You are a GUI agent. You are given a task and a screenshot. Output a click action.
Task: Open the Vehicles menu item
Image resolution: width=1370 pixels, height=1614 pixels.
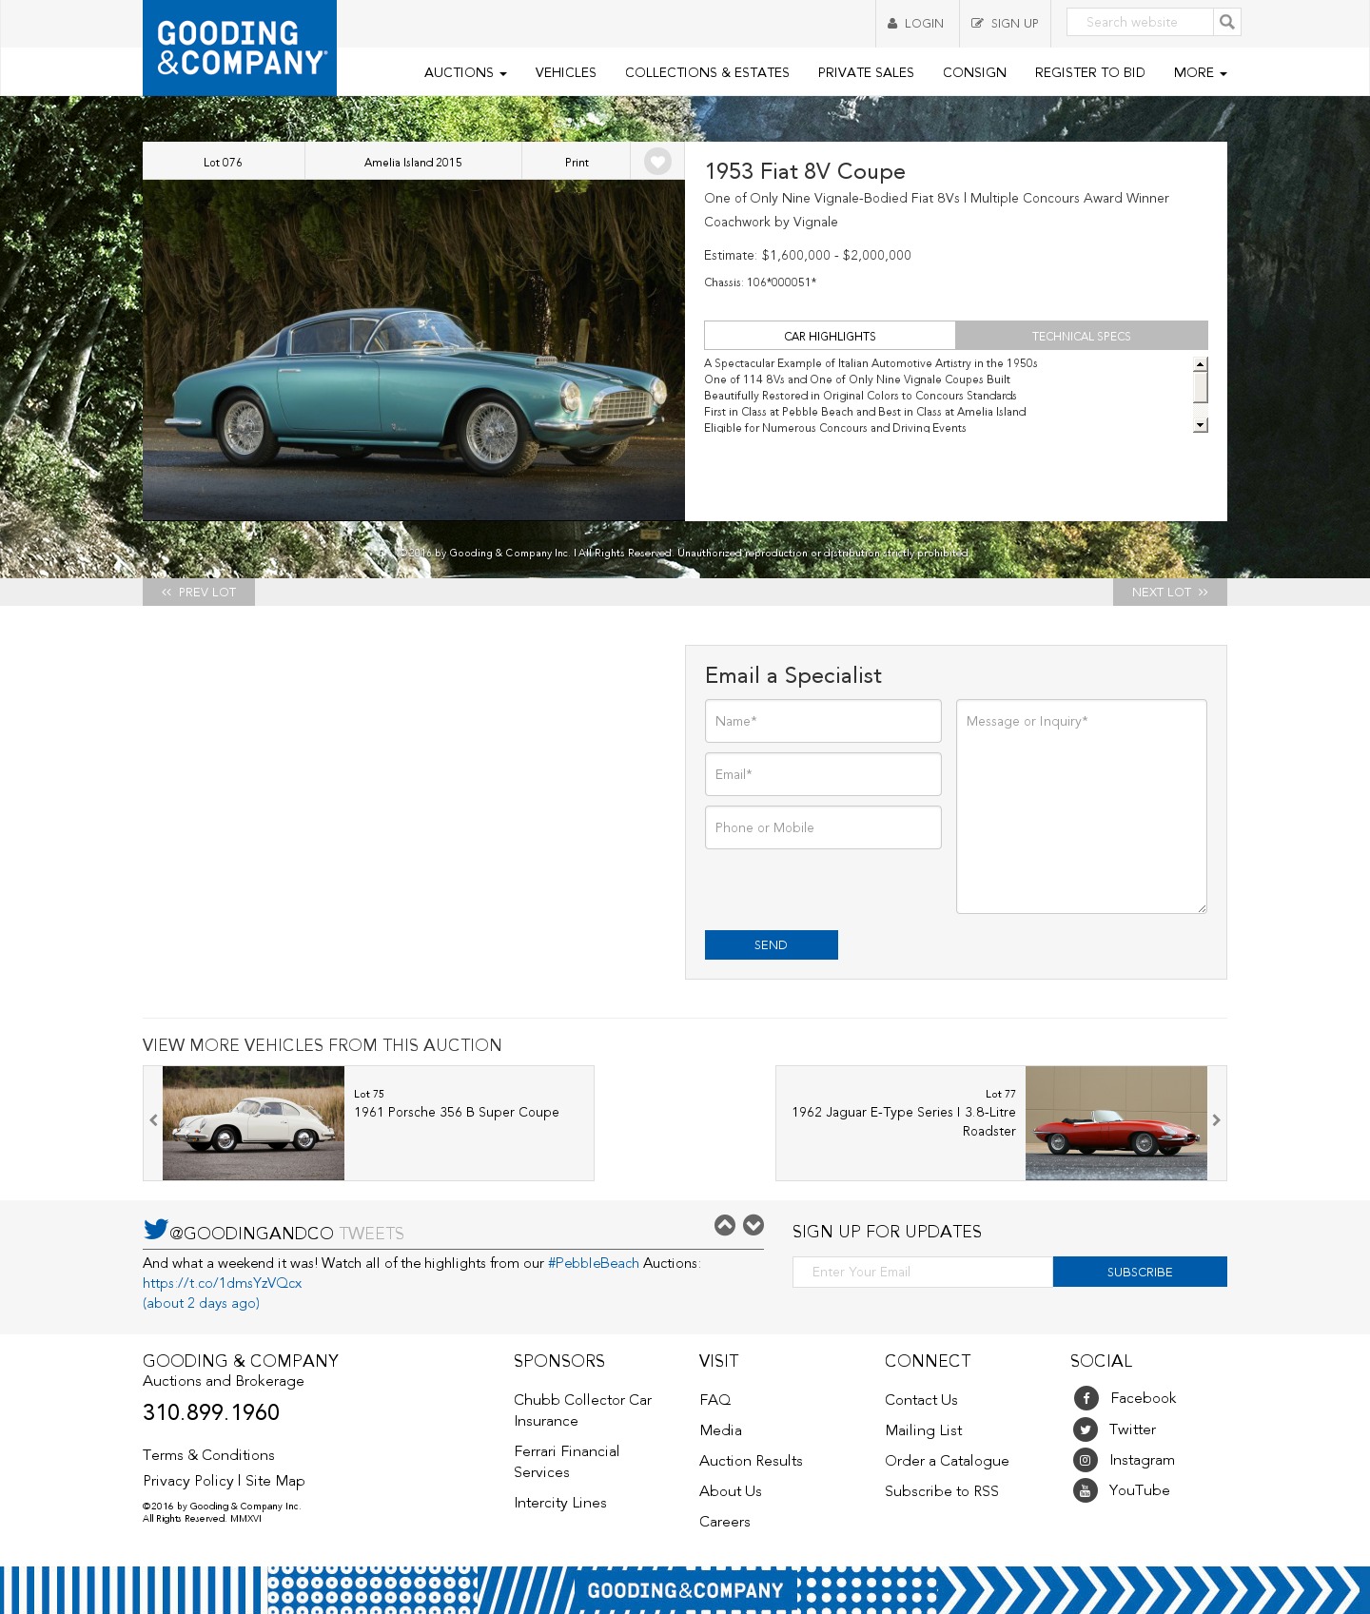tap(566, 72)
